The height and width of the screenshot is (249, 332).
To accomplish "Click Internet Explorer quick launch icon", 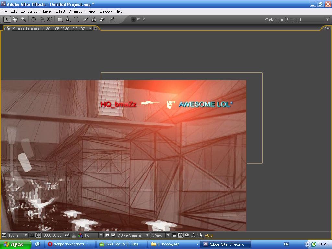I will click(38, 244).
